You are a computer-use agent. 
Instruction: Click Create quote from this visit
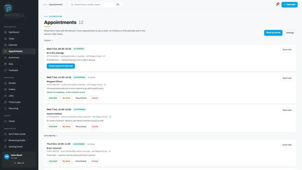click(61, 66)
